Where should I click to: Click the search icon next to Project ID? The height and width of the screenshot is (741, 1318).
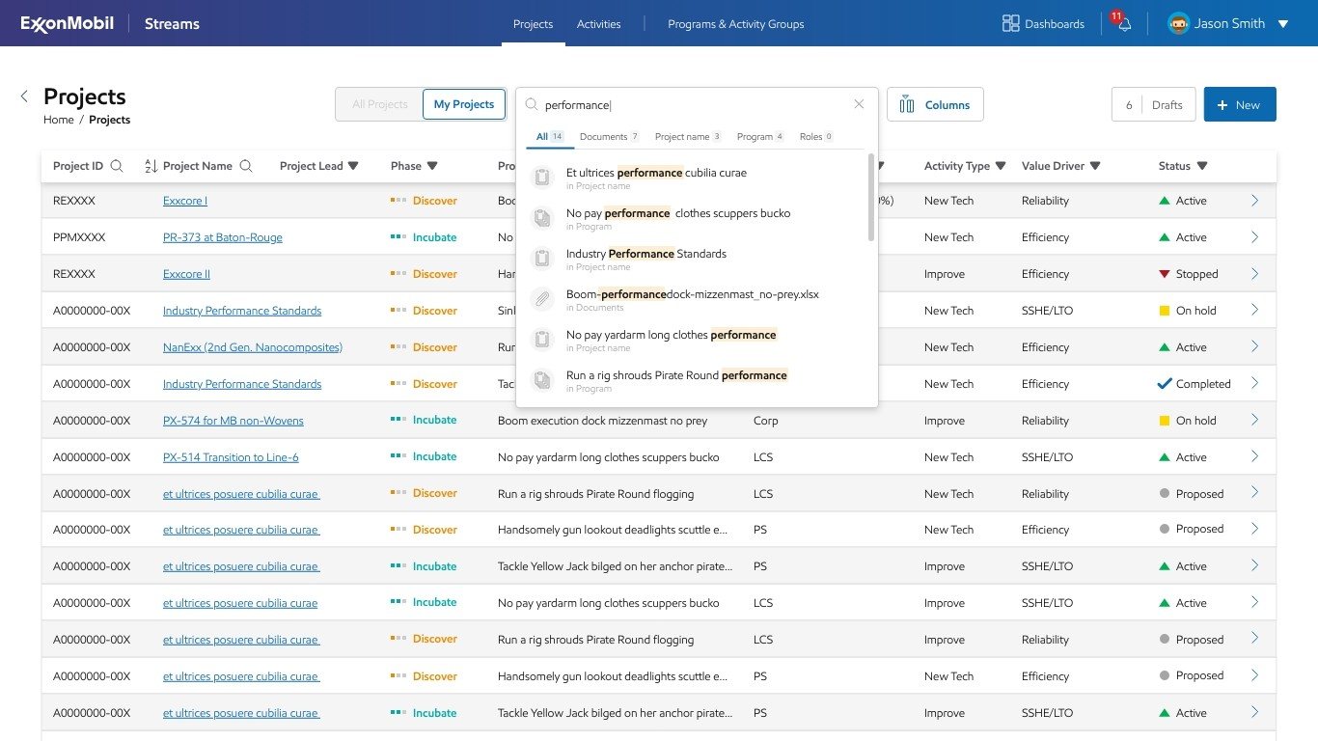click(117, 166)
